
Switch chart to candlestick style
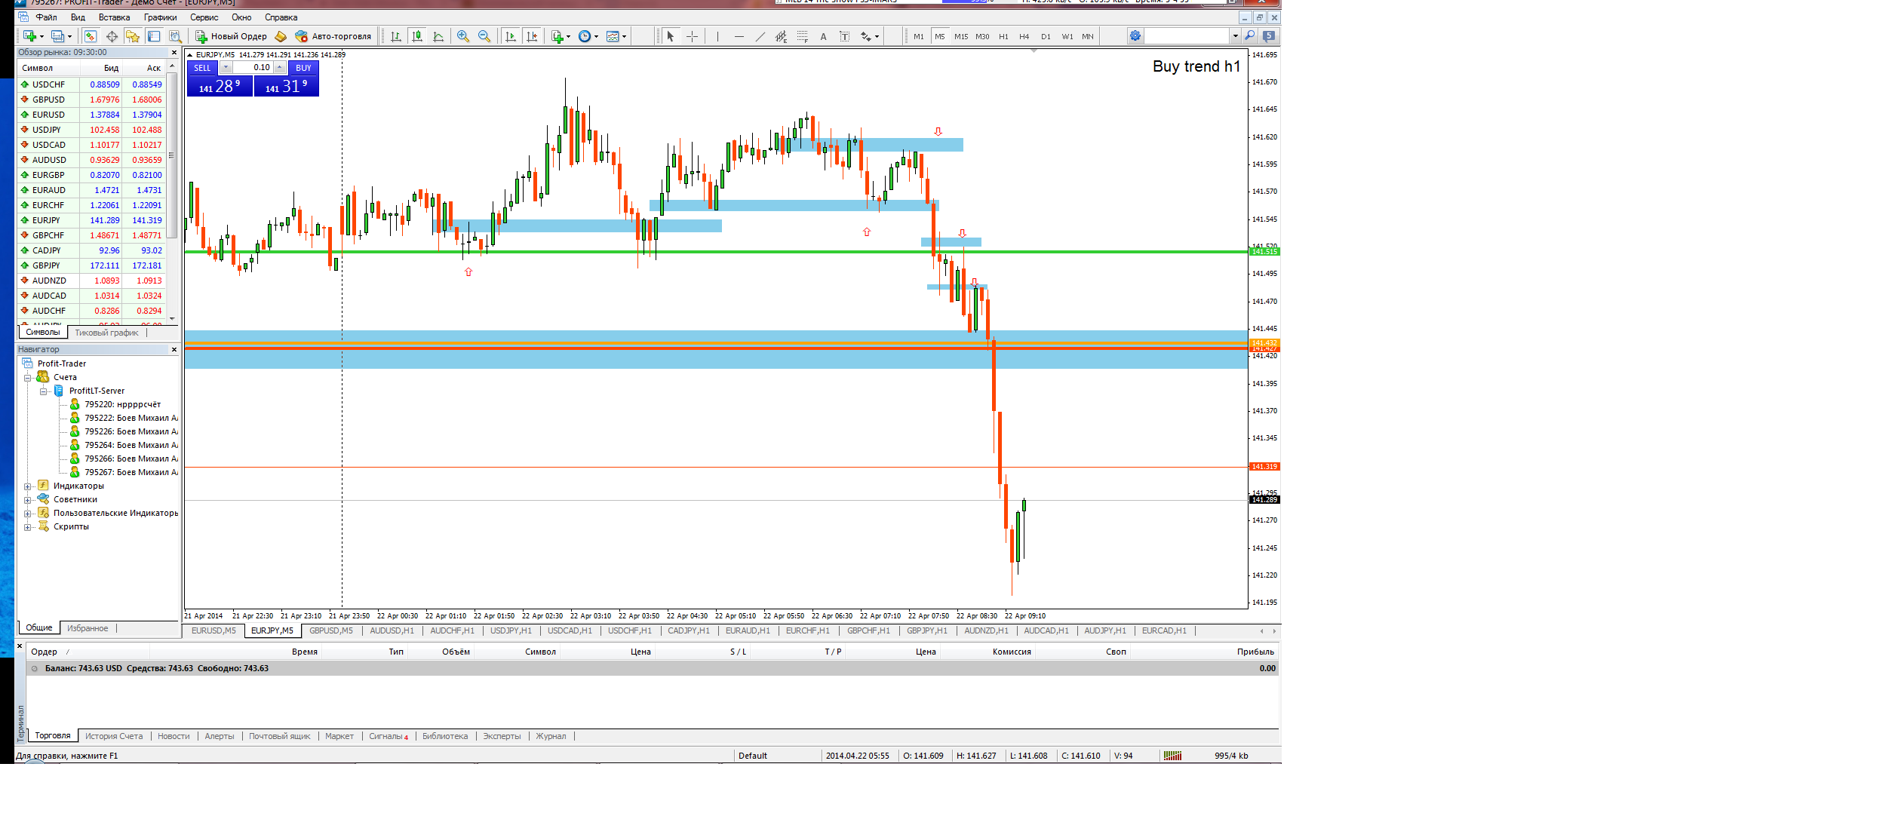coord(416,36)
